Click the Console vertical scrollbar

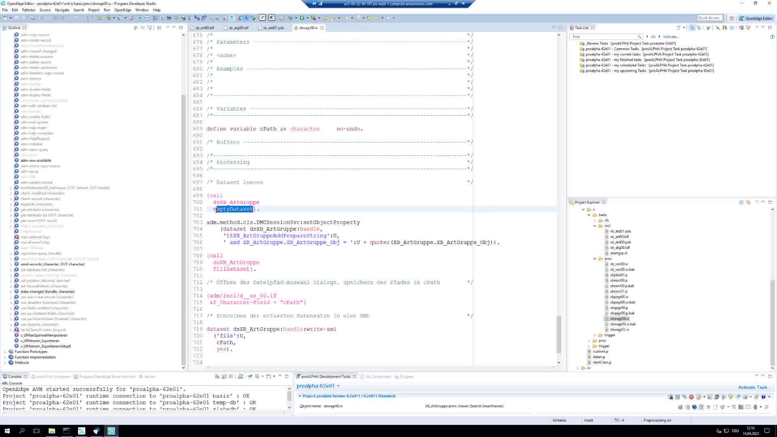[x=289, y=397]
